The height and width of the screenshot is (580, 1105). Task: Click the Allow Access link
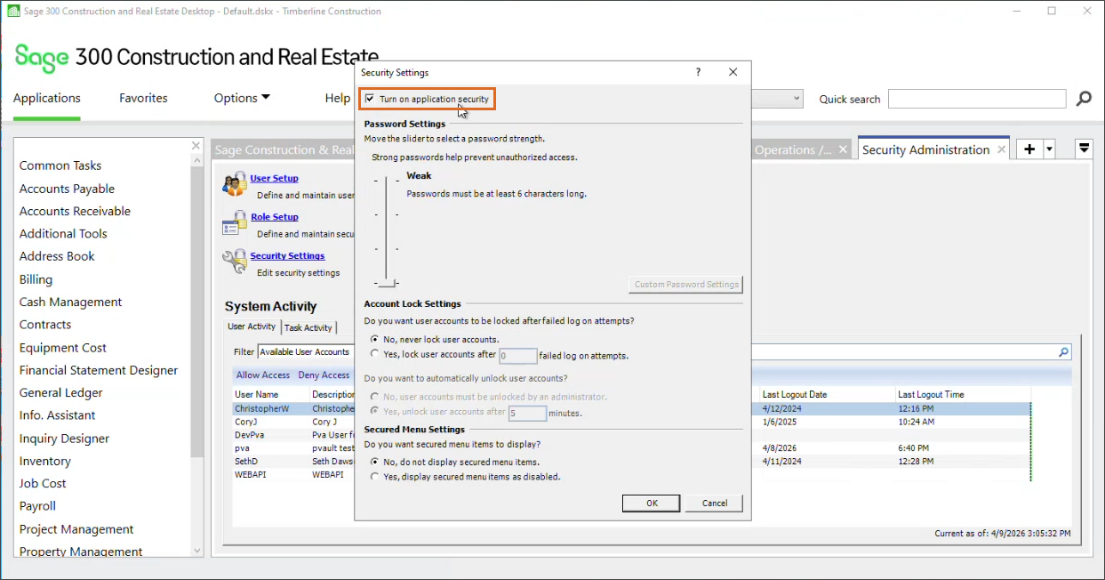(x=263, y=375)
